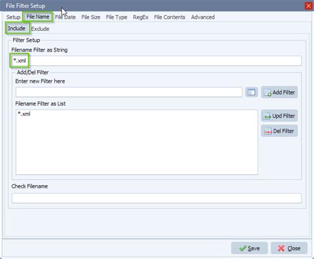Switch to the File Contents tab
Viewport: 314px width, 259px height.
170,17
